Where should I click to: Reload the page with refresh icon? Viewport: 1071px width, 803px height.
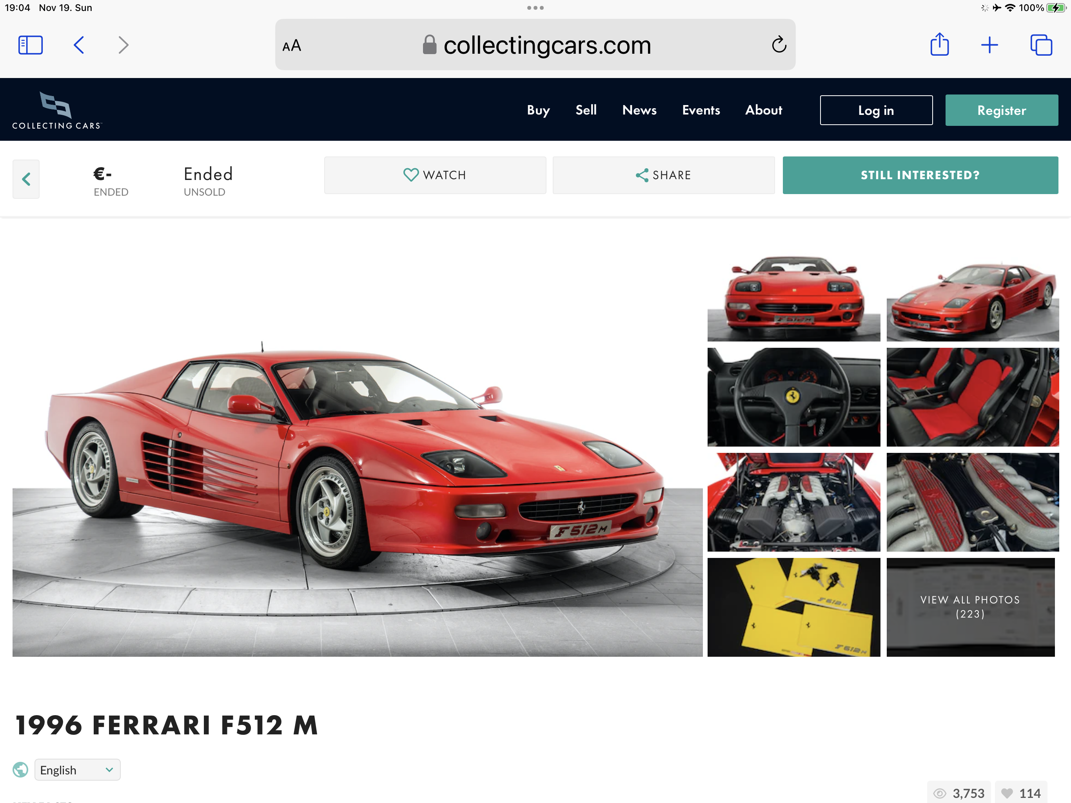[x=779, y=45]
